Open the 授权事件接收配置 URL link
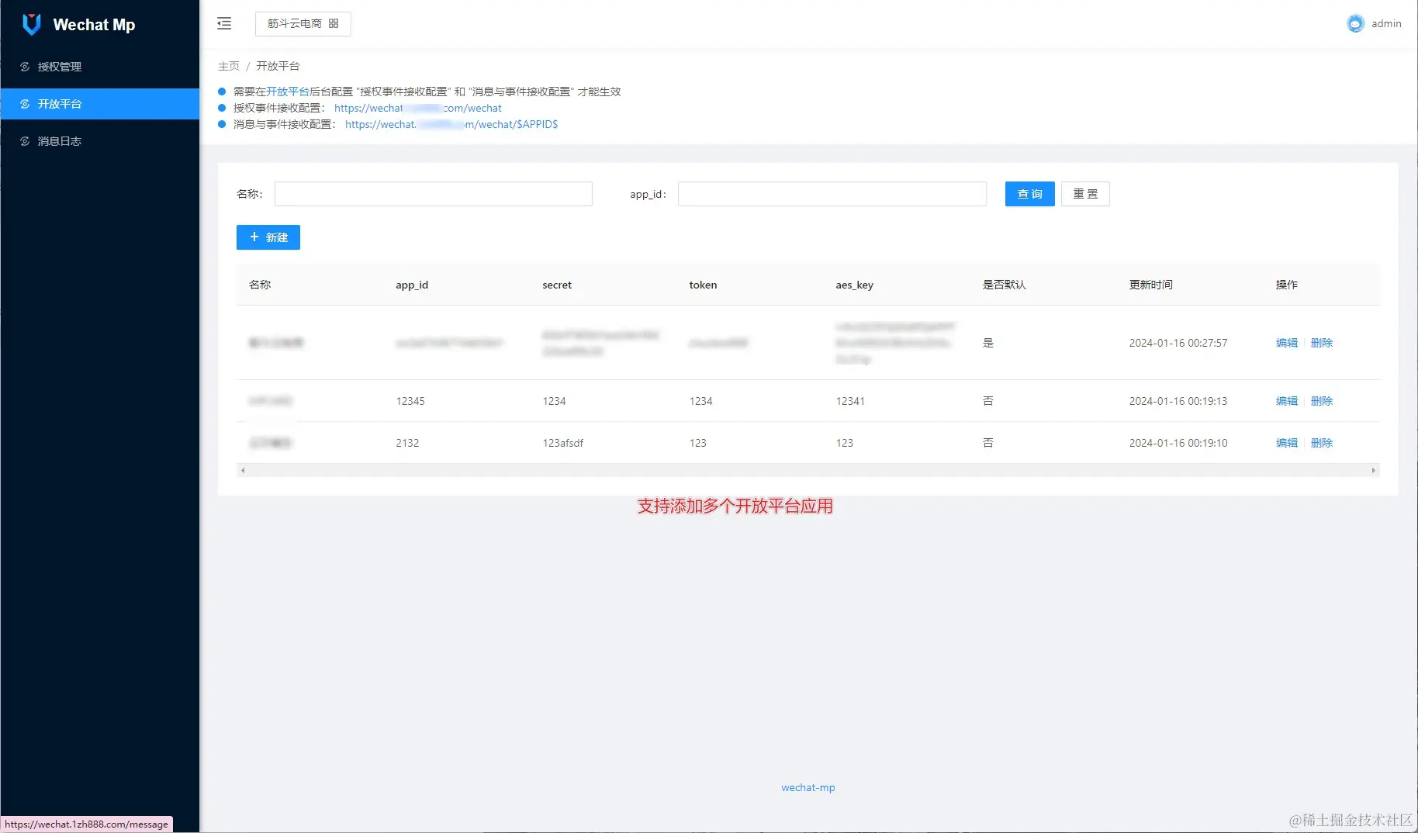 coord(418,108)
